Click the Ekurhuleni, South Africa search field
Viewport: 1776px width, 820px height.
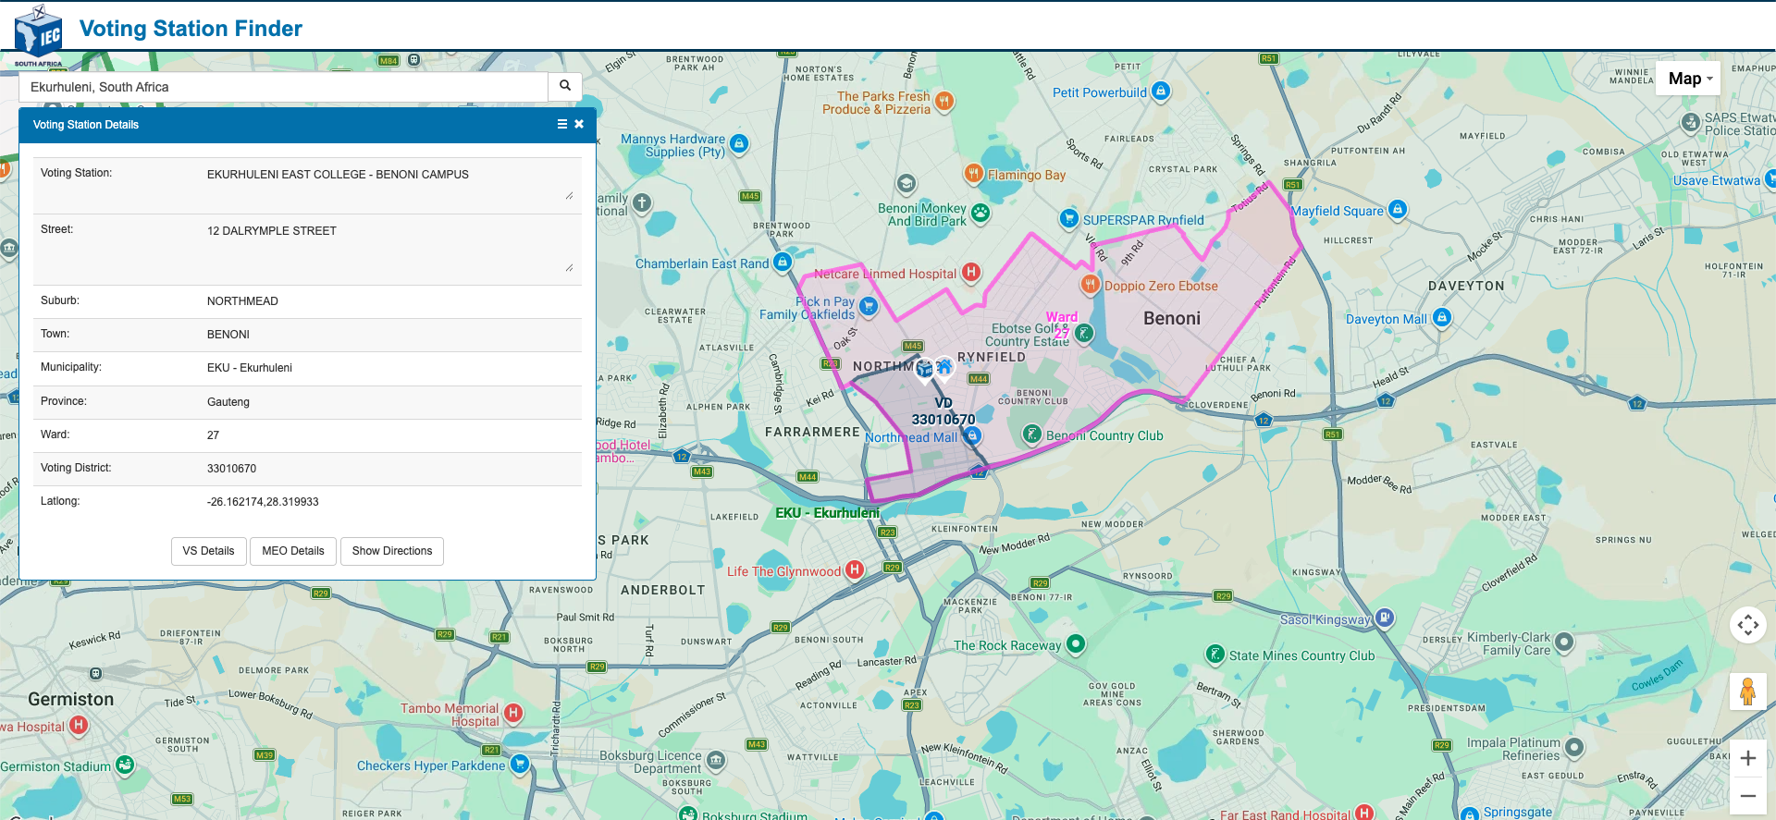(x=283, y=87)
